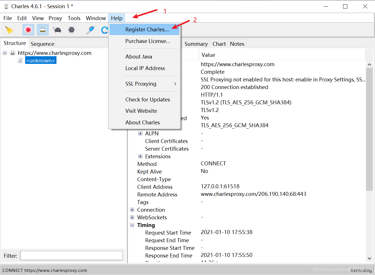Image resolution: width=375 pixels, height=275 pixels.
Task: Click the CONNECT status bar text
Action: 45,270
